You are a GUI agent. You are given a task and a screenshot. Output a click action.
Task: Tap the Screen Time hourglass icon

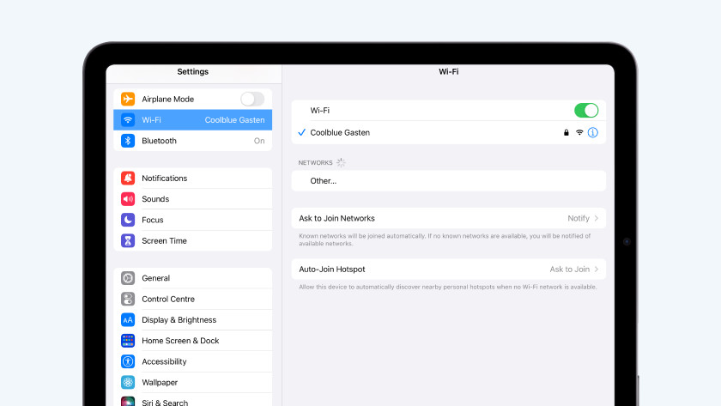click(128, 241)
